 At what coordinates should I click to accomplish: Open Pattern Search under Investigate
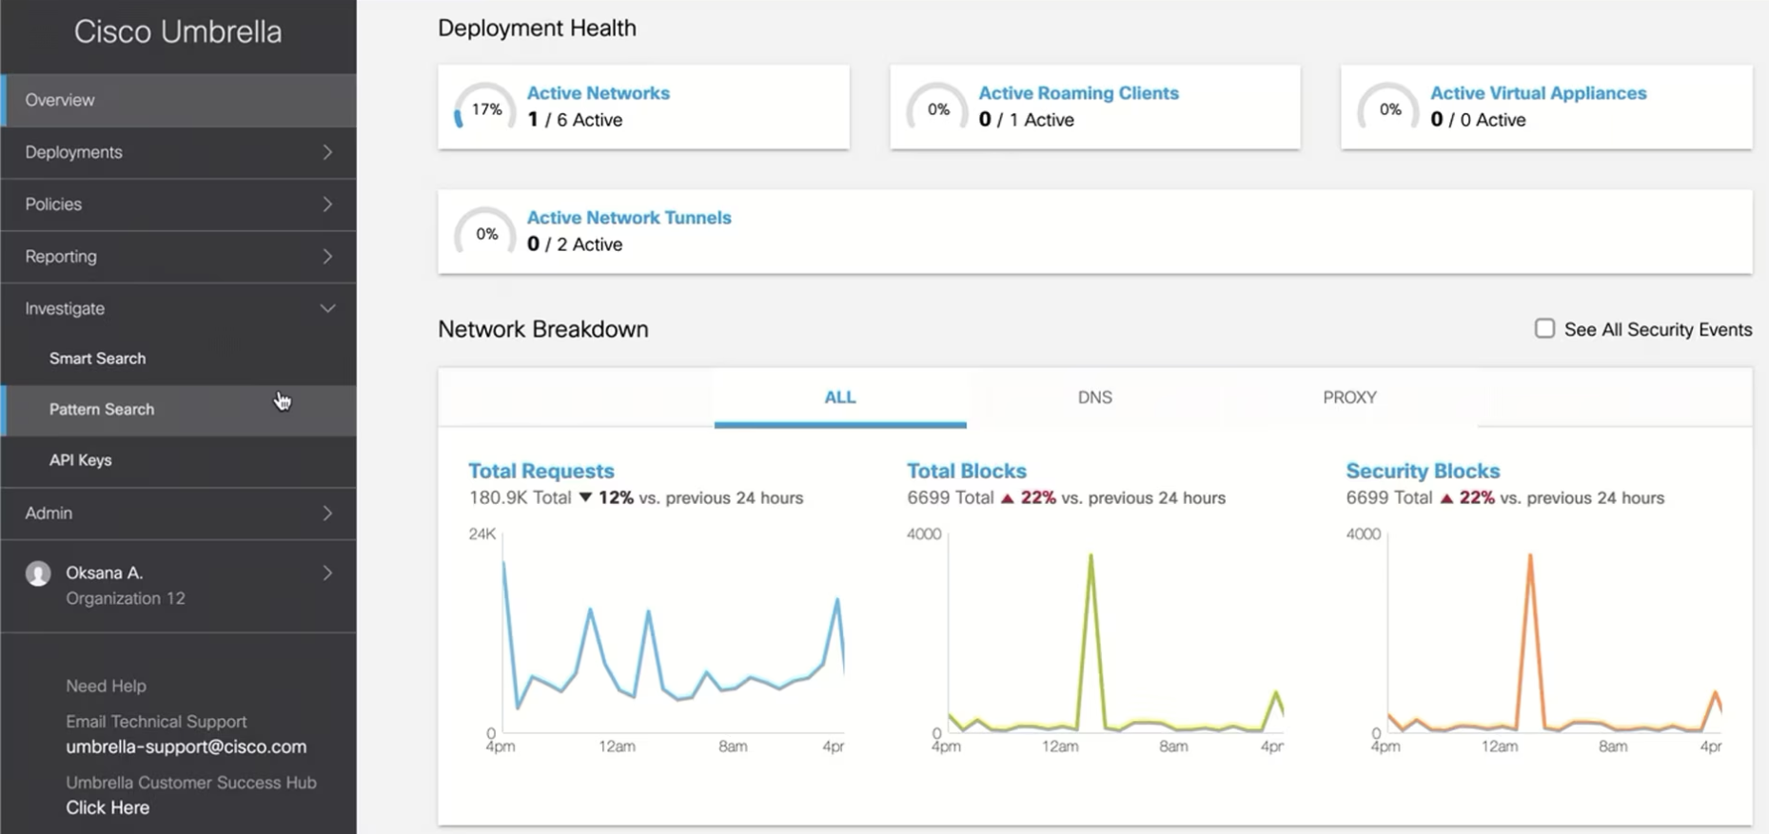(178, 410)
